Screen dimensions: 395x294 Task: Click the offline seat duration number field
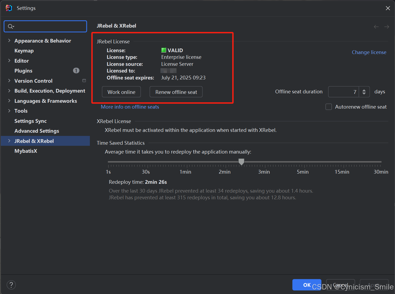pyautogui.click(x=343, y=92)
